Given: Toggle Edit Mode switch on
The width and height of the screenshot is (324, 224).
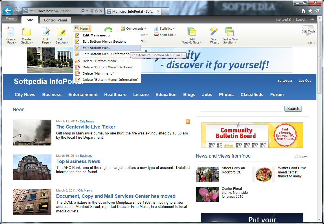Looking at the screenshot, I should [x=308, y=27].
